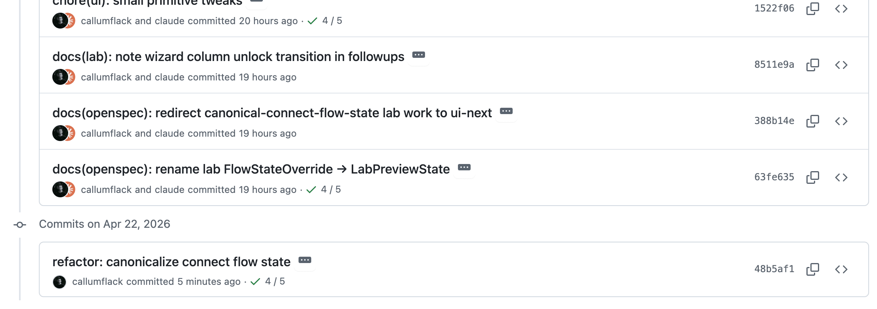
Task: Browse repository at commit 388b14e
Action: point(841,121)
